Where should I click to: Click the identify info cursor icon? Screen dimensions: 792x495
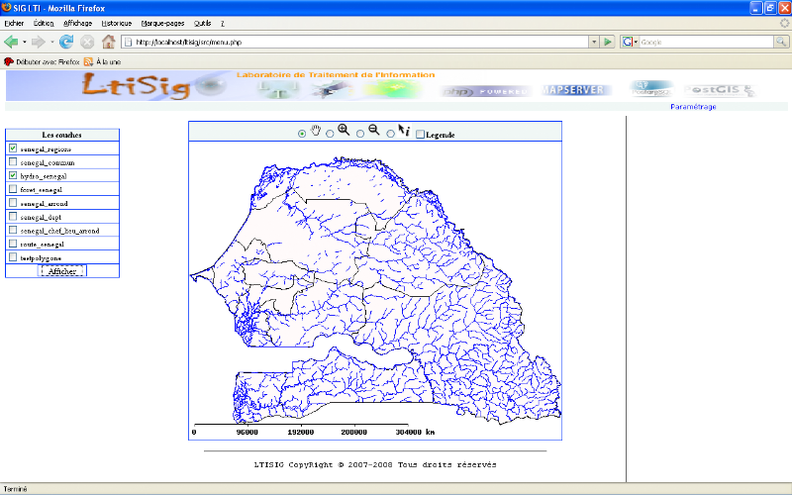[x=404, y=132]
